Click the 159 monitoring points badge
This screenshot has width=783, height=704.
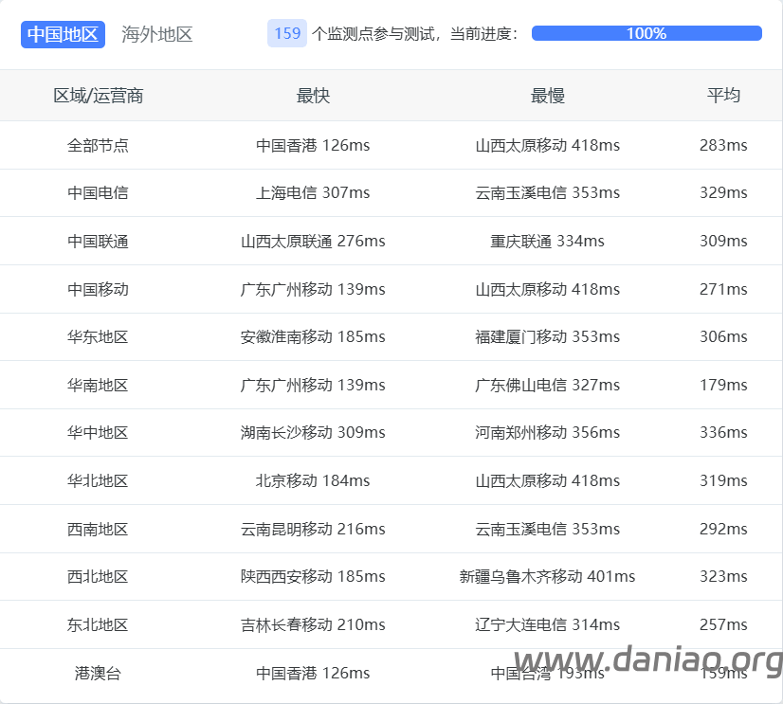pyautogui.click(x=287, y=33)
